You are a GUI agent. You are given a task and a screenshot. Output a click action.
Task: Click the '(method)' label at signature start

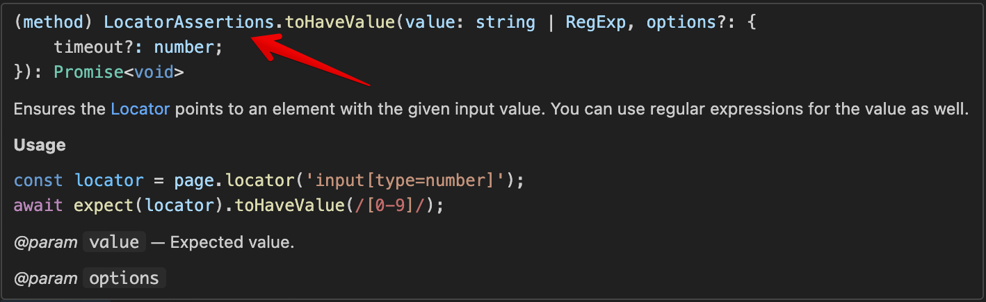point(54,22)
